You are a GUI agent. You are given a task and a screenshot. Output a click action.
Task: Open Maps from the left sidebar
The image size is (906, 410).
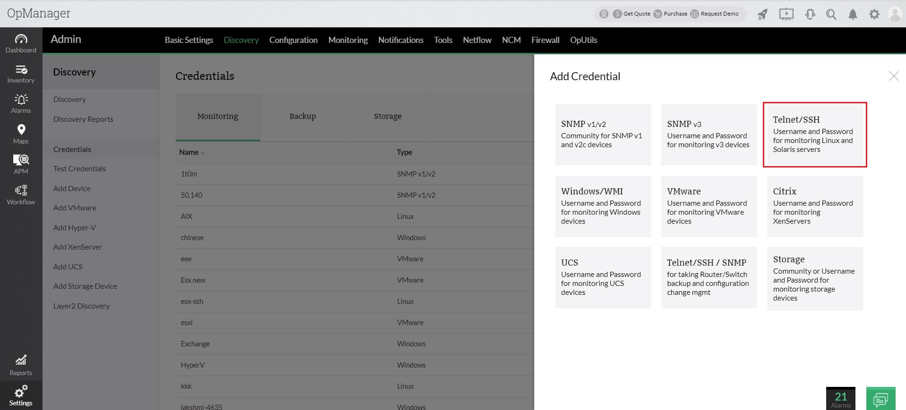click(21, 134)
